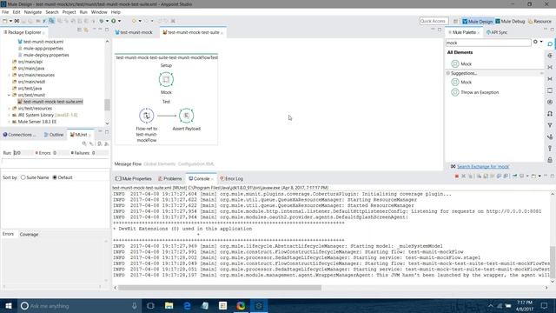
Task: Open the File menu
Action: click(5, 12)
